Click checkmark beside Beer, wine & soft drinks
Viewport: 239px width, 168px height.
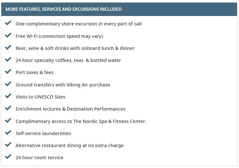pos(8,47)
